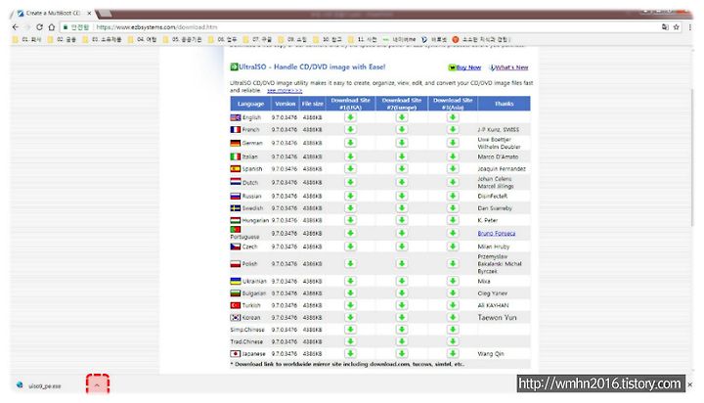Open the first bookmark folder 01
The image size is (704, 403).
pos(26,39)
